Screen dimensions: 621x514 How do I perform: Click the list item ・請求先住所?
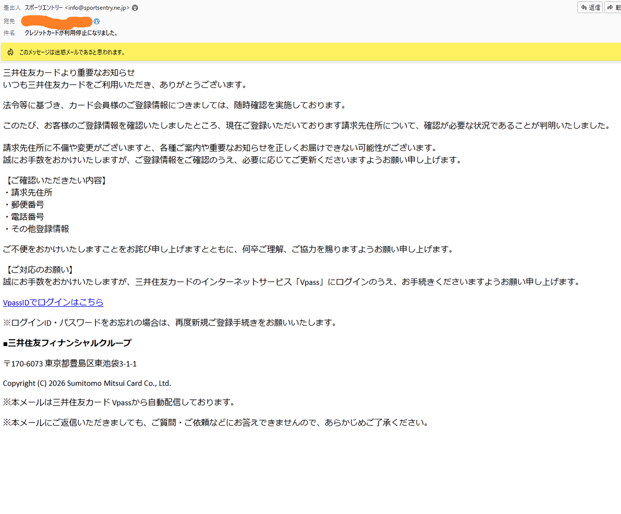[27, 192]
